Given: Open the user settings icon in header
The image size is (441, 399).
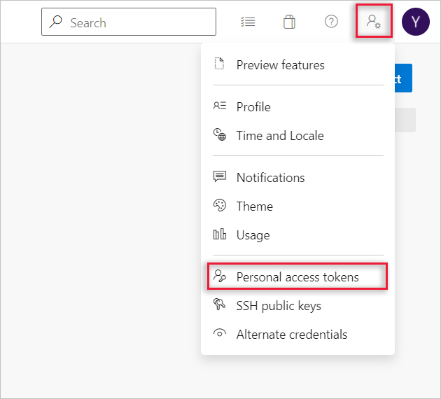Looking at the screenshot, I should [373, 22].
